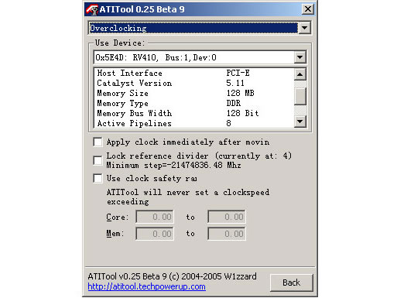Click the ATITool v0.25 Beta 9 copyright text
Screen dimensions: 397x298
tap(172, 276)
